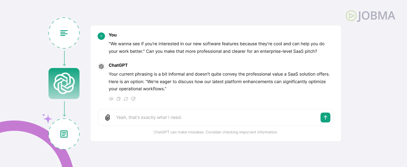The height and width of the screenshot is (167, 407).
Task: Click the large ChatGPT logo tile
Action: pyautogui.click(x=64, y=83)
